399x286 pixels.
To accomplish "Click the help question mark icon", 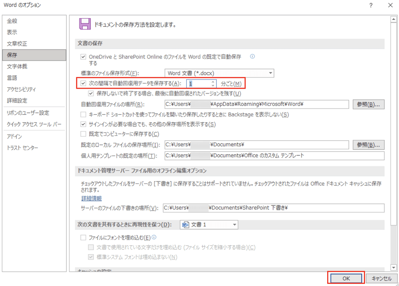I will (x=371, y=5).
